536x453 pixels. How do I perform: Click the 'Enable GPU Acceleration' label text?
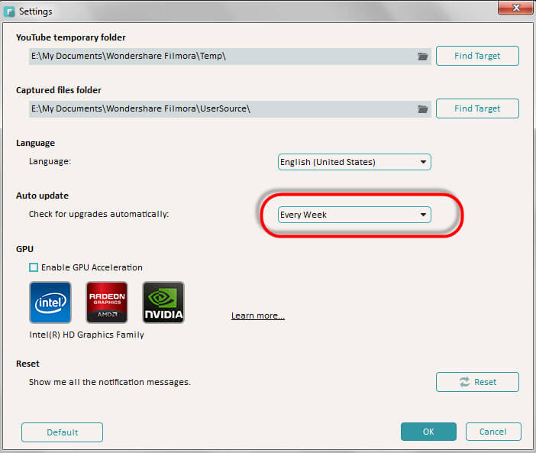pyautogui.click(x=92, y=267)
